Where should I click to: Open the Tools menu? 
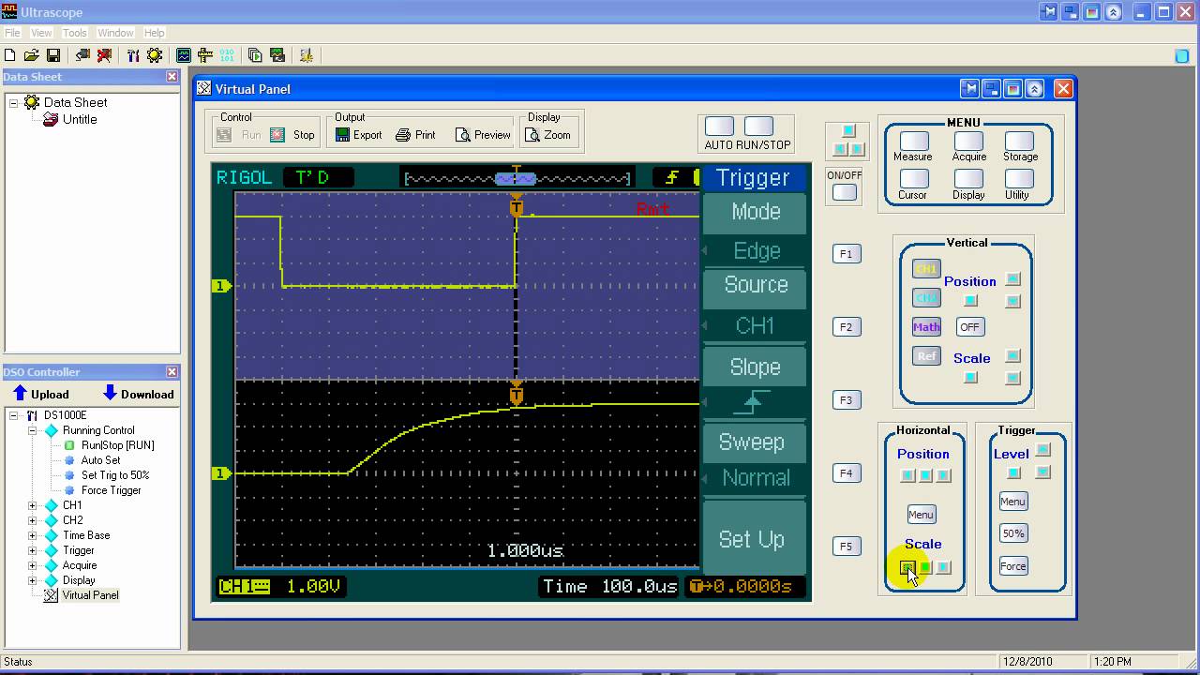[x=75, y=33]
